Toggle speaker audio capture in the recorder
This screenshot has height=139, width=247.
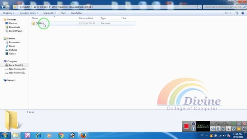[213, 129]
